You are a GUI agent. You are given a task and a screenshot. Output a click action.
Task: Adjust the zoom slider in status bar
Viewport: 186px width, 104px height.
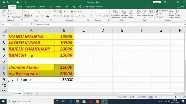pos(175,97)
